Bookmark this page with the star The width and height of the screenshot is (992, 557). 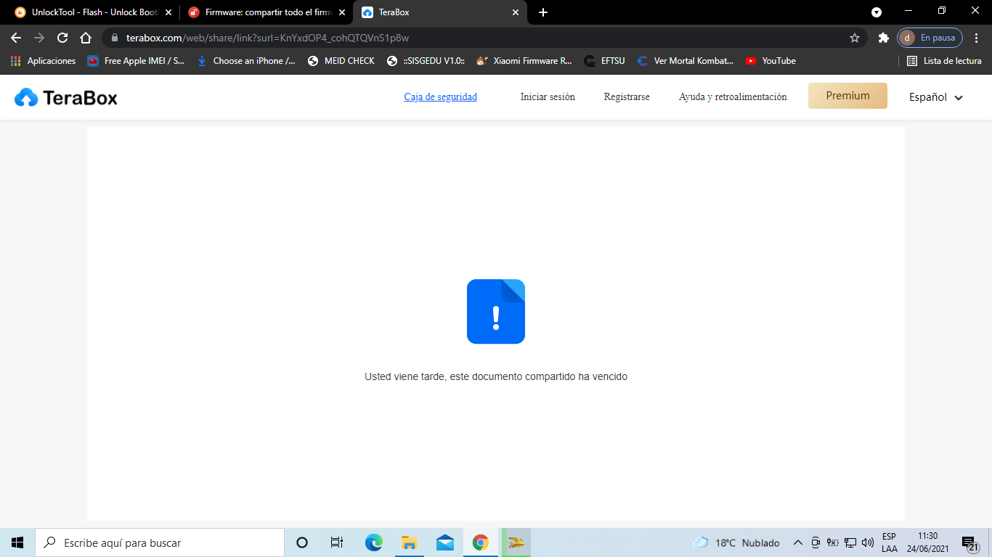855,38
